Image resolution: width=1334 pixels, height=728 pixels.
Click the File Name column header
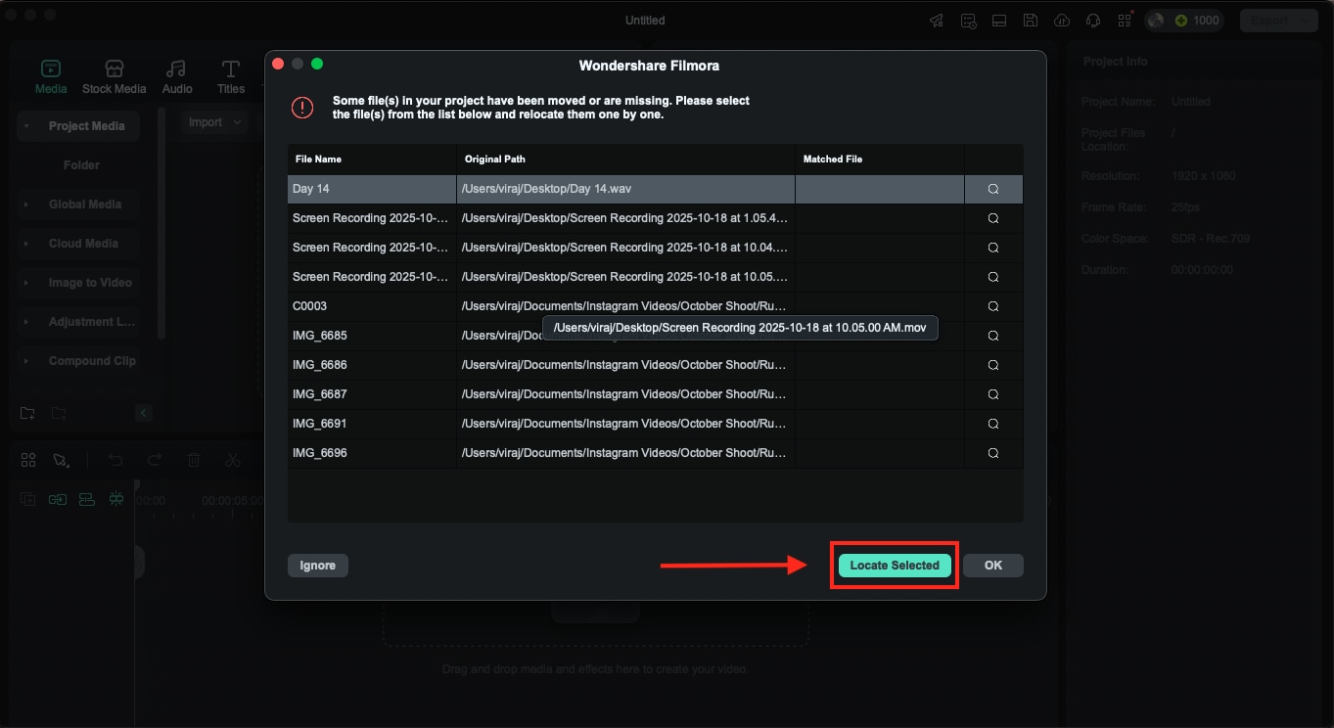point(372,159)
